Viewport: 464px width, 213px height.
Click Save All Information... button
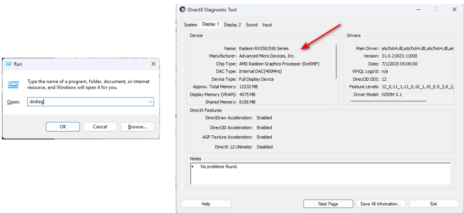[x=381, y=204]
